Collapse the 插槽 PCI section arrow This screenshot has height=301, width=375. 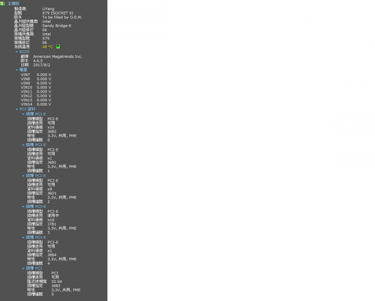coord(23,269)
